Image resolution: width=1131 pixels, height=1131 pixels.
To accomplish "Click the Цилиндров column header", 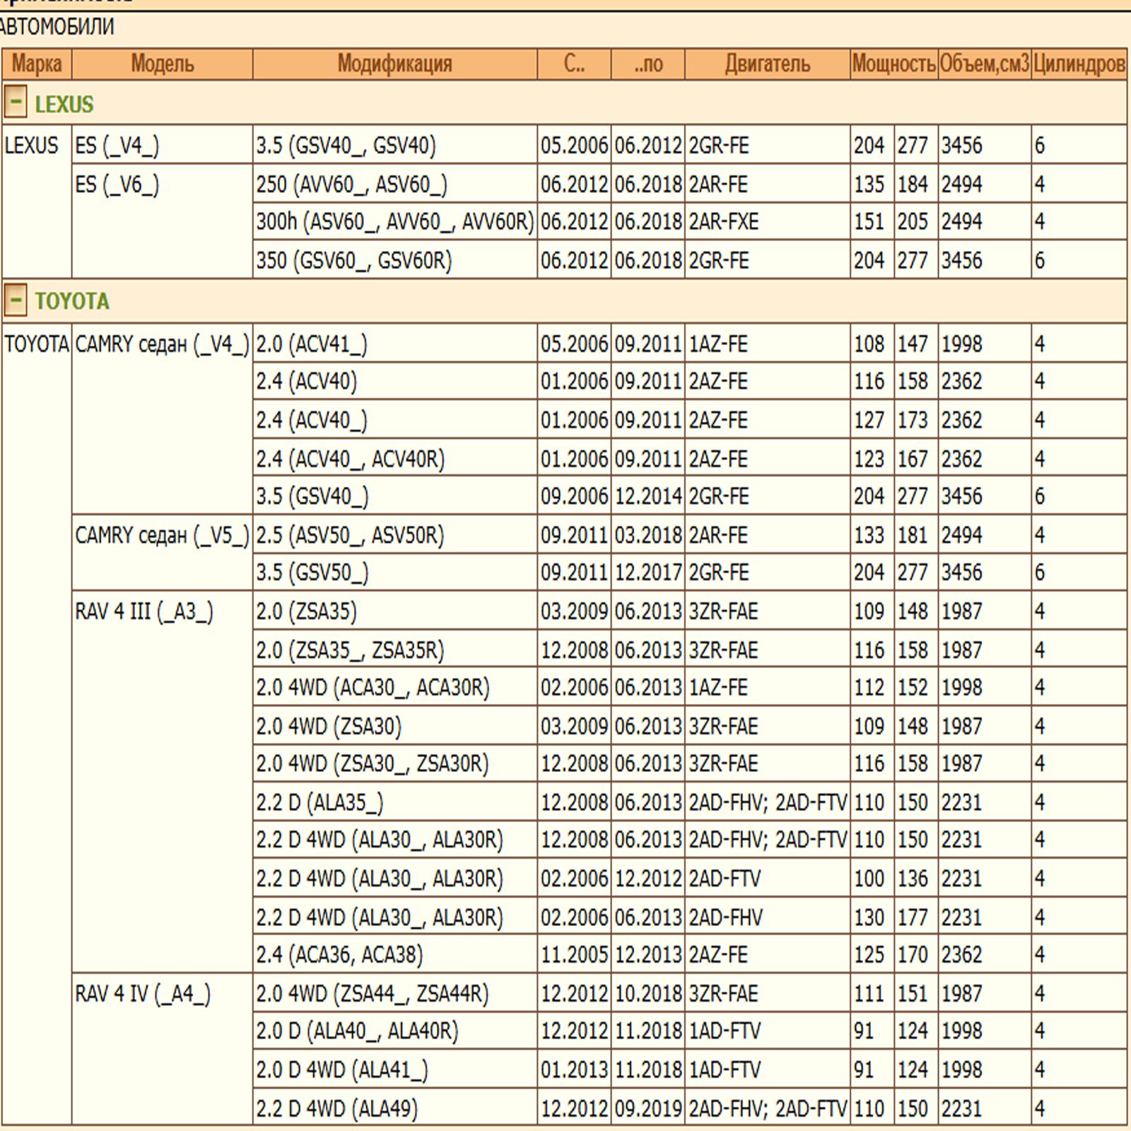I will [x=1079, y=64].
